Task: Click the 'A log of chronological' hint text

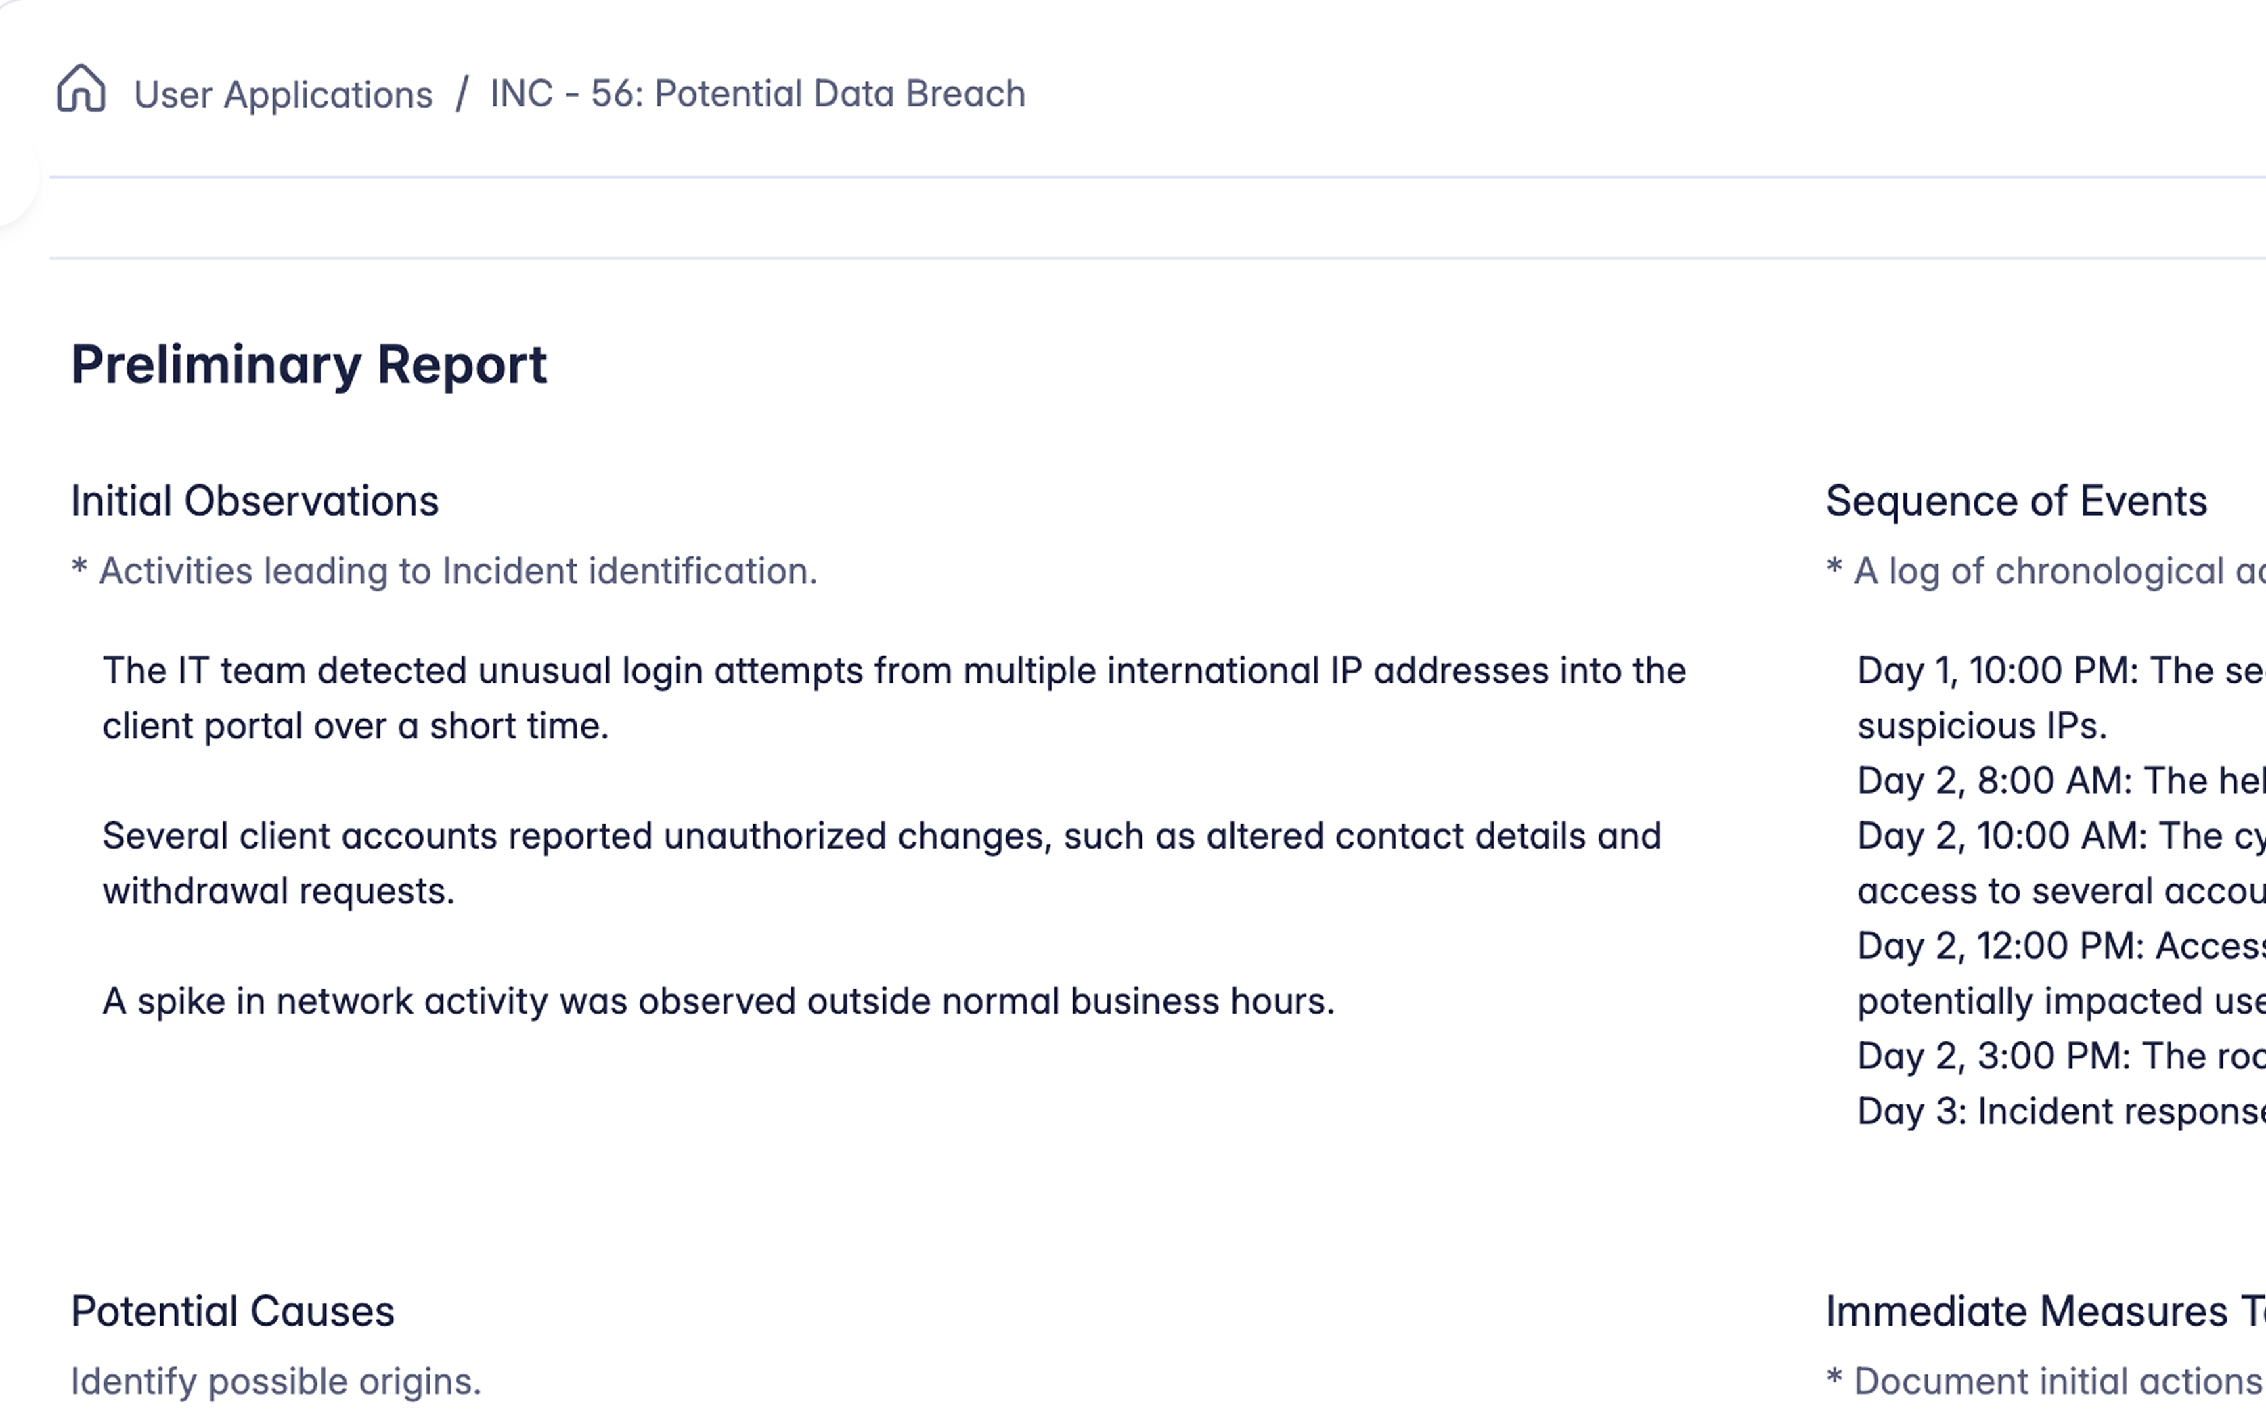Action: pyautogui.click(x=2045, y=571)
